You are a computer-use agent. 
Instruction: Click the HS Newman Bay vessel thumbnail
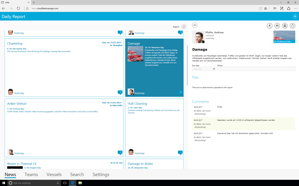[x=284, y=37]
